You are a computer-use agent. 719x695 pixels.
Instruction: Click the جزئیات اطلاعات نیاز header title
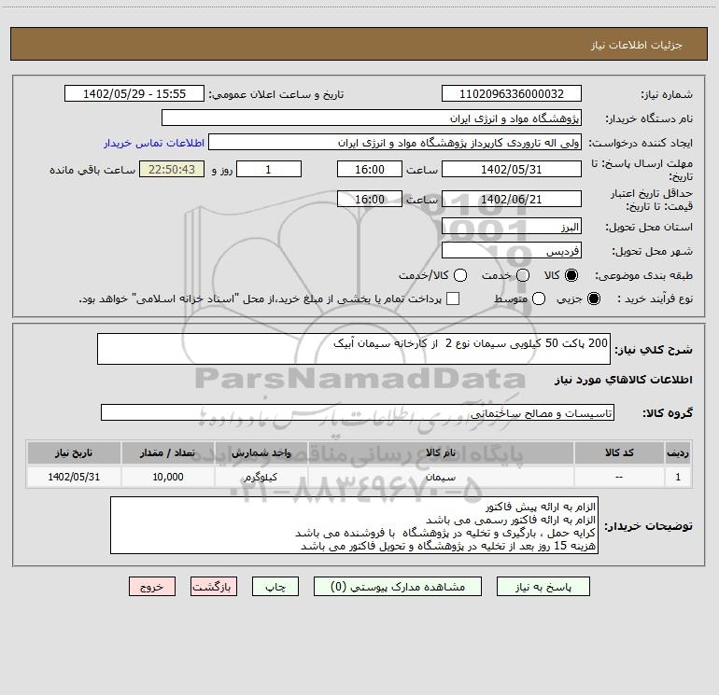[637, 45]
